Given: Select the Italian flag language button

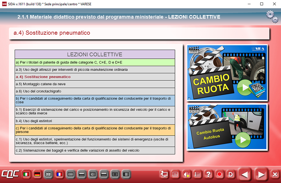Looking at the screenshot, I should pos(26,174).
